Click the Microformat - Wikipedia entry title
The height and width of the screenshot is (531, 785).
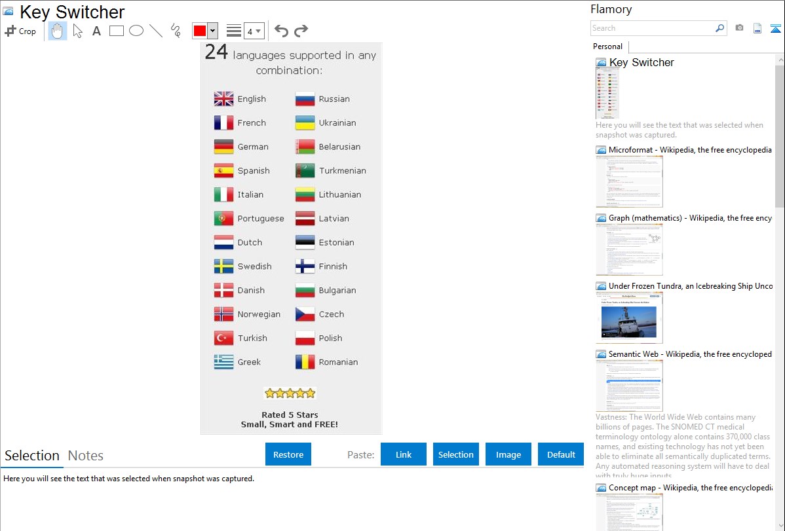click(690, 150)
